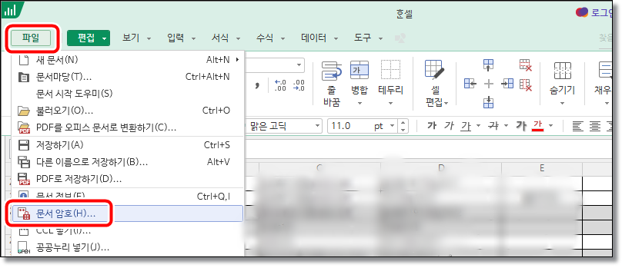Insert cells above with the up-arrow grid icon
The image size is (622, 278).
489,65
